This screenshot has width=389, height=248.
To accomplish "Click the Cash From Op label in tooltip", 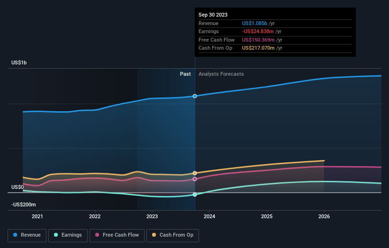I will 215,48.
